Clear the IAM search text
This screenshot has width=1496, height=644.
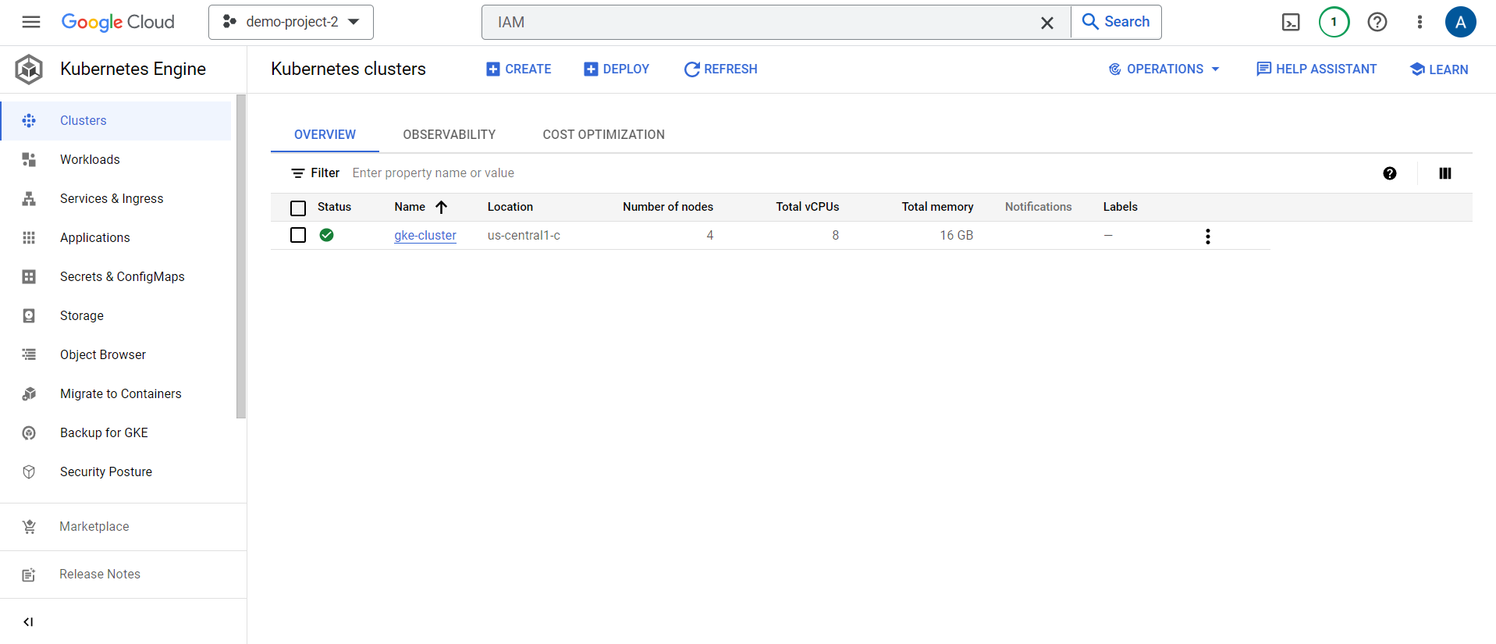click(x=1046, y=23)
